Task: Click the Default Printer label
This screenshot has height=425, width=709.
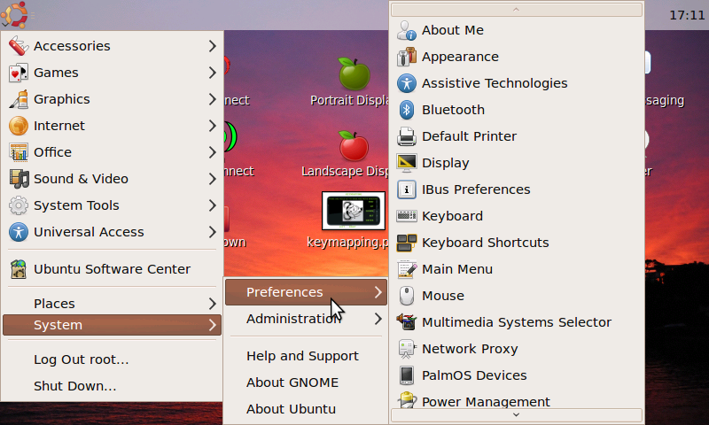Action: 470,136
